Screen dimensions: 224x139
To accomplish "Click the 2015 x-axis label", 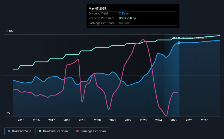I will point(21,120).
